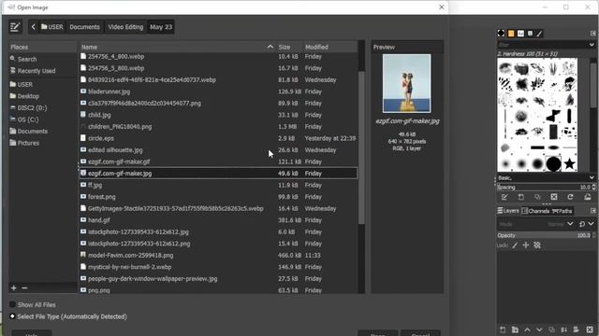Open the Basic tag assignment dropdown
Image resolution: width=599 pixels, height=336 pixels.
(x=592, y=178)
